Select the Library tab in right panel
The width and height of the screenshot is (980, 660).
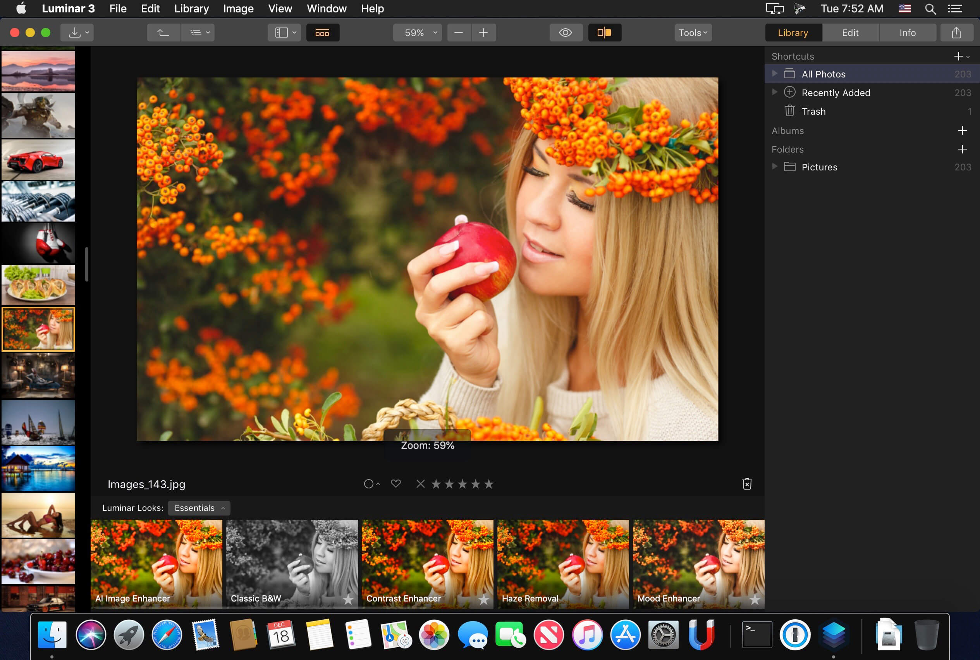[x=793, y=33]
